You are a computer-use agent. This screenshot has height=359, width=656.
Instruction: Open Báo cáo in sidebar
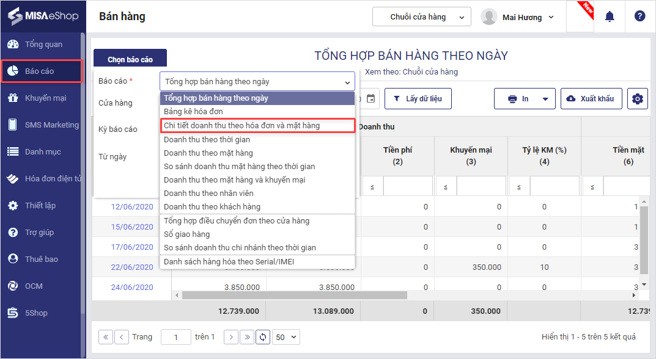pos(42,71)
